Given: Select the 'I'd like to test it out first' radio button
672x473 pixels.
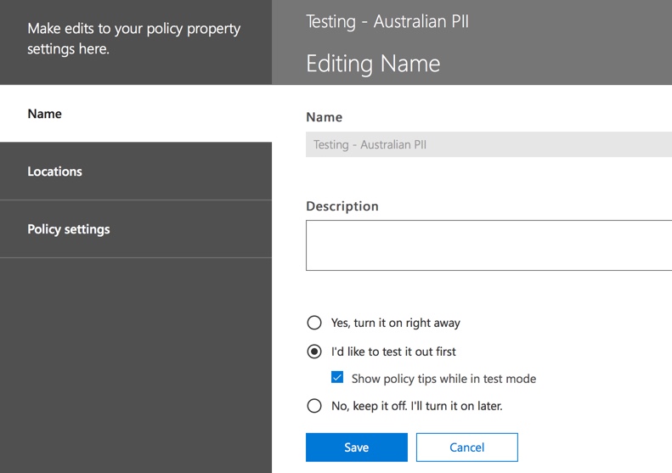Looking at the screenshot, I should pyautogui.click(x=314, y=352).
